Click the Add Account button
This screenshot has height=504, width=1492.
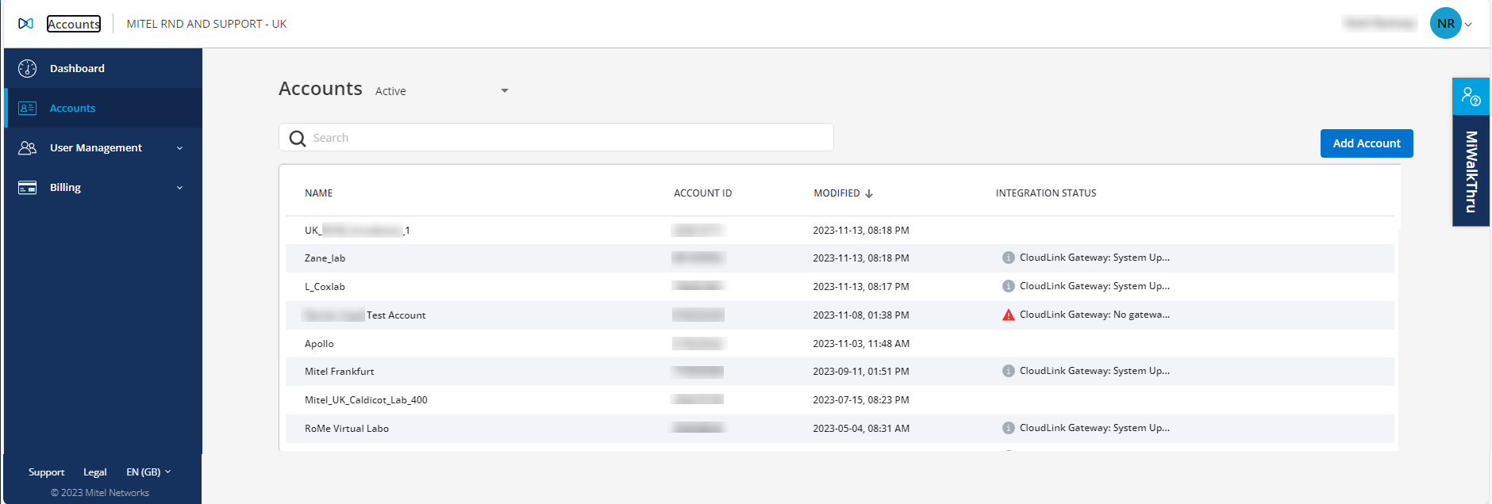point(1366,143)
